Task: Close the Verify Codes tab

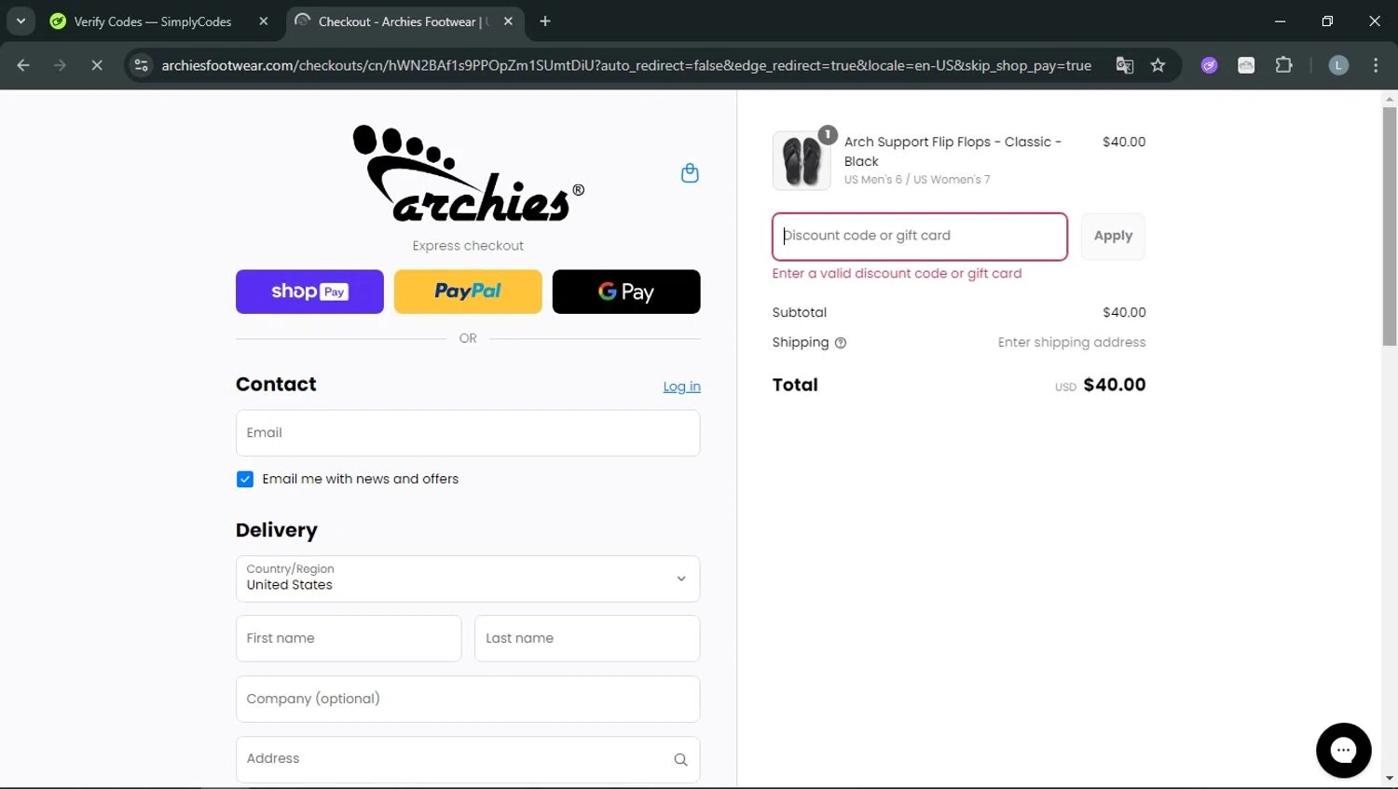Action: pyautogui.click(x=264, y=21)
